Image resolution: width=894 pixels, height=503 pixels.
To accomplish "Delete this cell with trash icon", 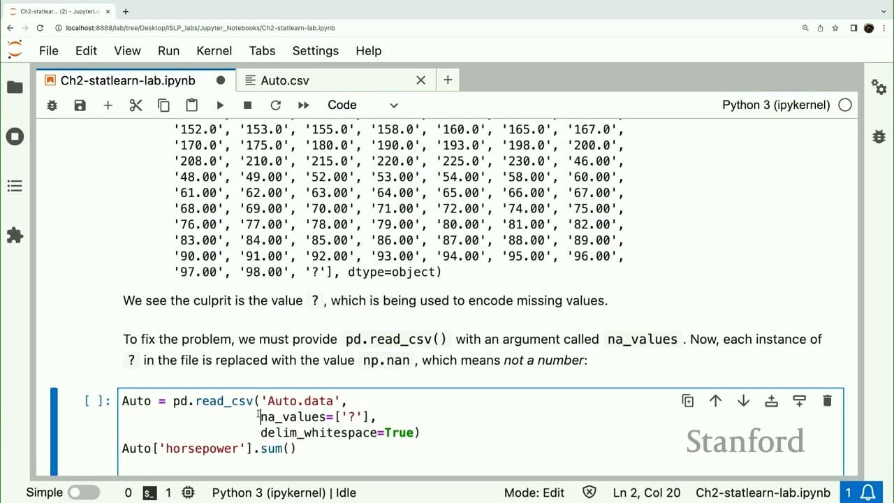I will [x=827, y=401].
